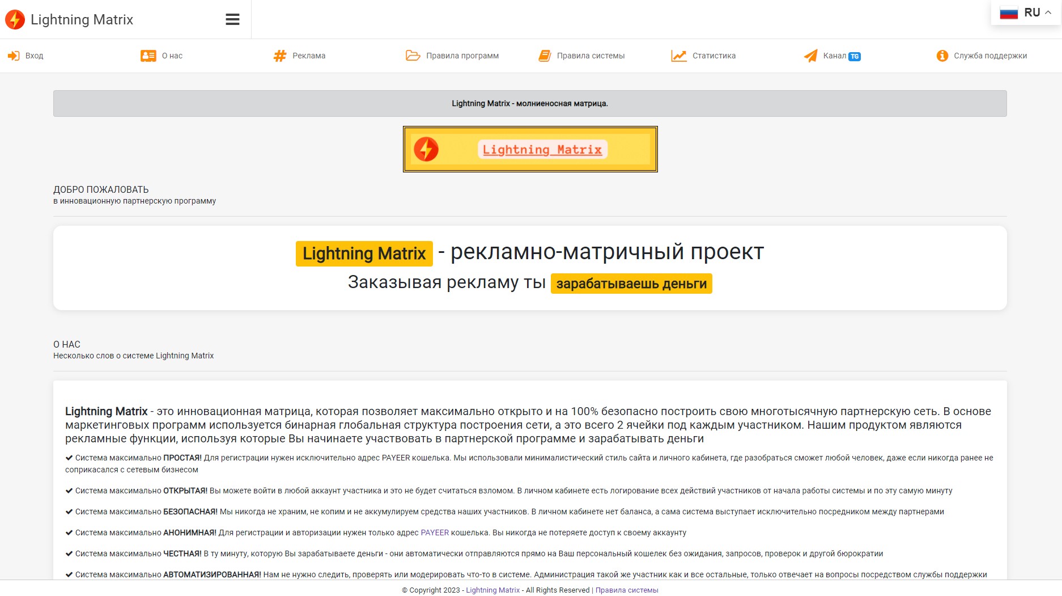Click the chart icon for Статистика

[x=679, y=56]
